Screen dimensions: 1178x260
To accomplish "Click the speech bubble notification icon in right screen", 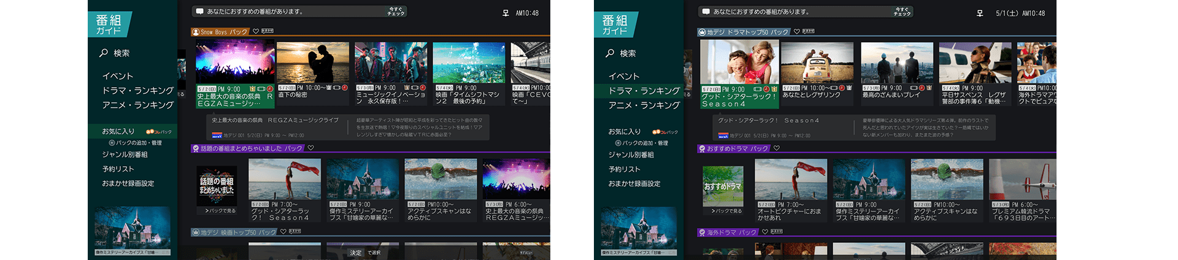I will tap(706, 12).
